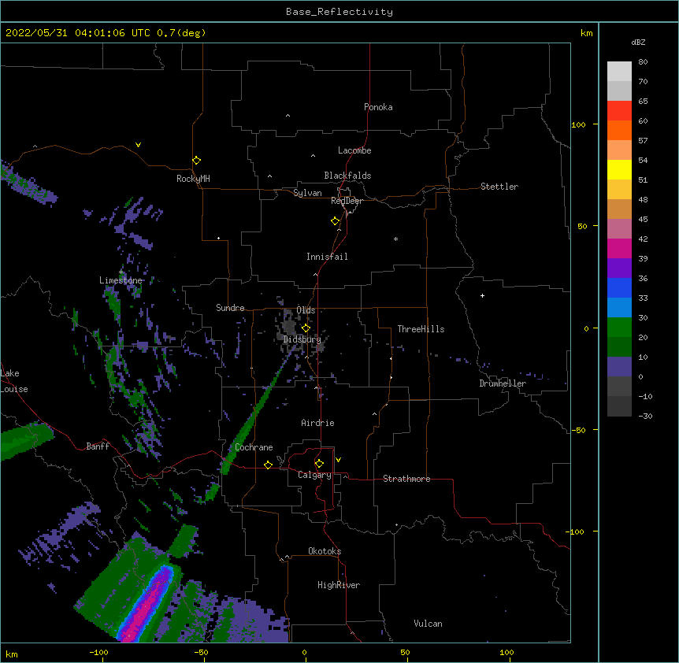
Task: Select the Airdrie city label
Action: [317, 423]
